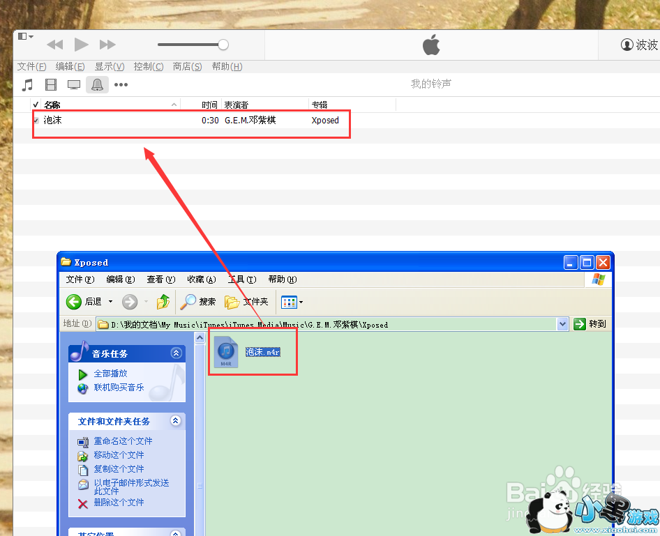660x536 pixels.
Task: Open the iTunes more libraries ellipsis
Action: pos(121,85)
